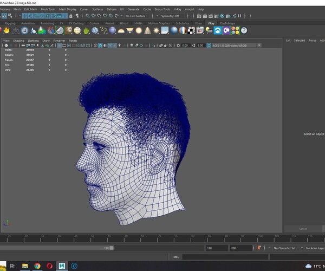Viewport: 325px width, 271px height.
Task: Open the Edit Mesh menu
Action: tap(30, 9)
